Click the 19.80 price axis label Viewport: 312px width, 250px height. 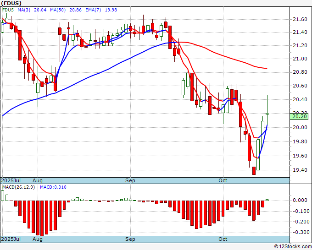(x=300, y=142)
